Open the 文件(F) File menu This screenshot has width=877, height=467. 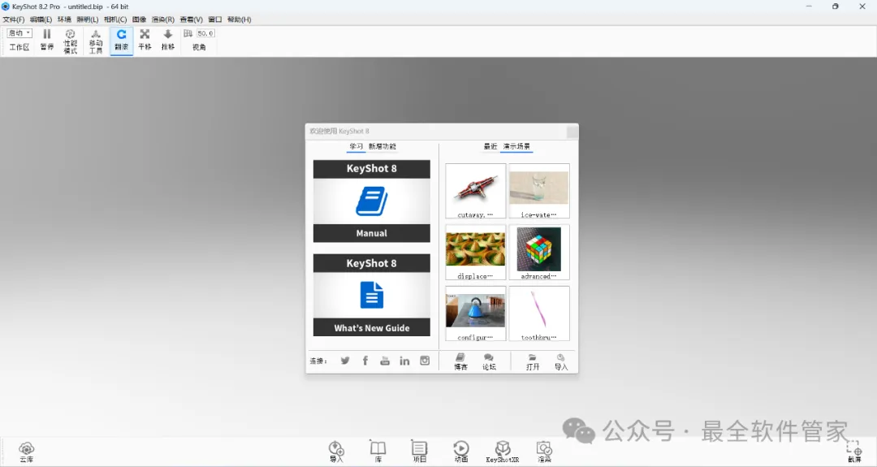coord(14,19)
